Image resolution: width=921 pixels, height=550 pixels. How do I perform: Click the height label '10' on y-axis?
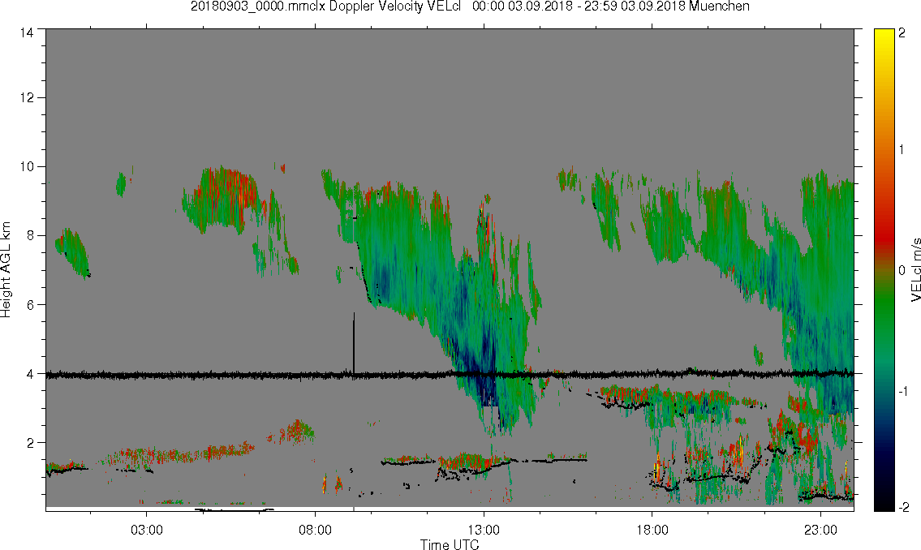(x=27, y=166)
